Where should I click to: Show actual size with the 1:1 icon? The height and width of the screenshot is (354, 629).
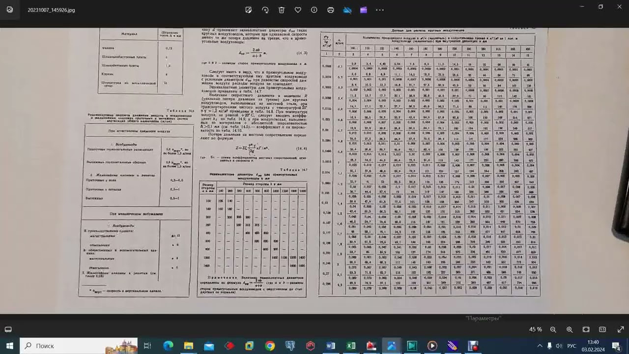coord(602,329)
